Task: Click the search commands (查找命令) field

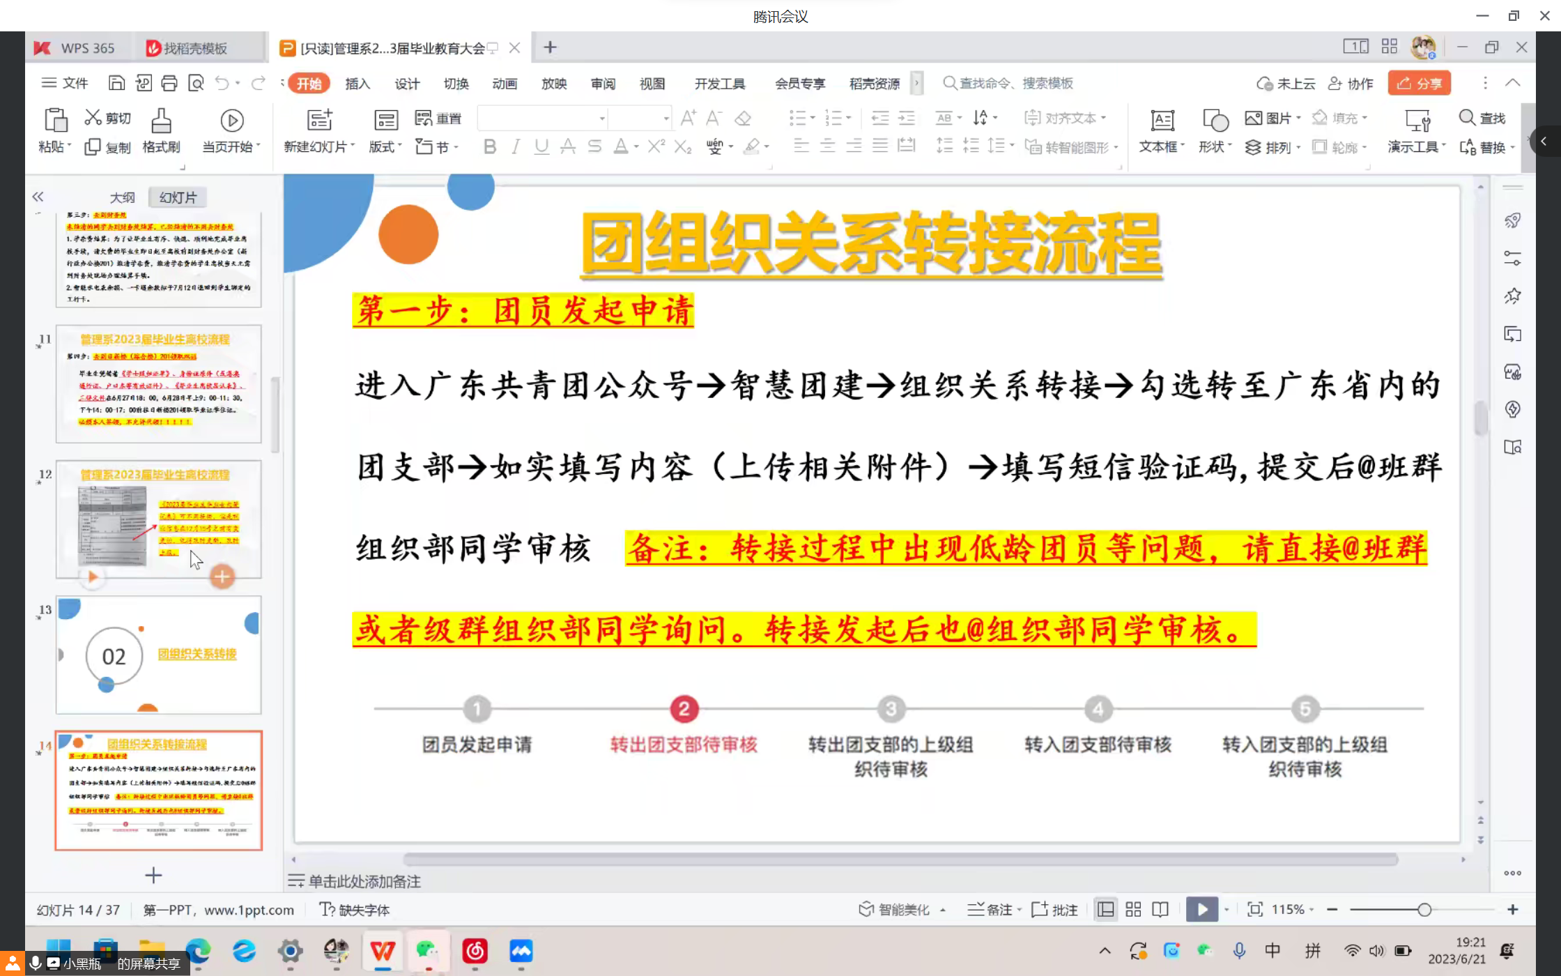Action: click(1008, 83)
